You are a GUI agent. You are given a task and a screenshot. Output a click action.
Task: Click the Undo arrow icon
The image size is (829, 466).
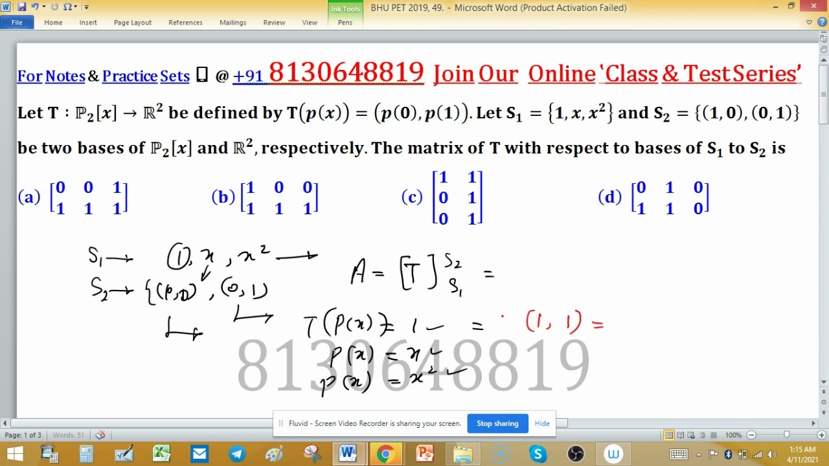[35, 7]
